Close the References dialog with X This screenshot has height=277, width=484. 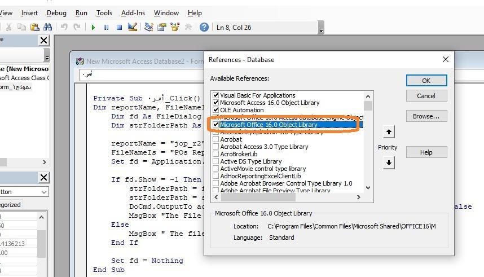tap(446, 59)
